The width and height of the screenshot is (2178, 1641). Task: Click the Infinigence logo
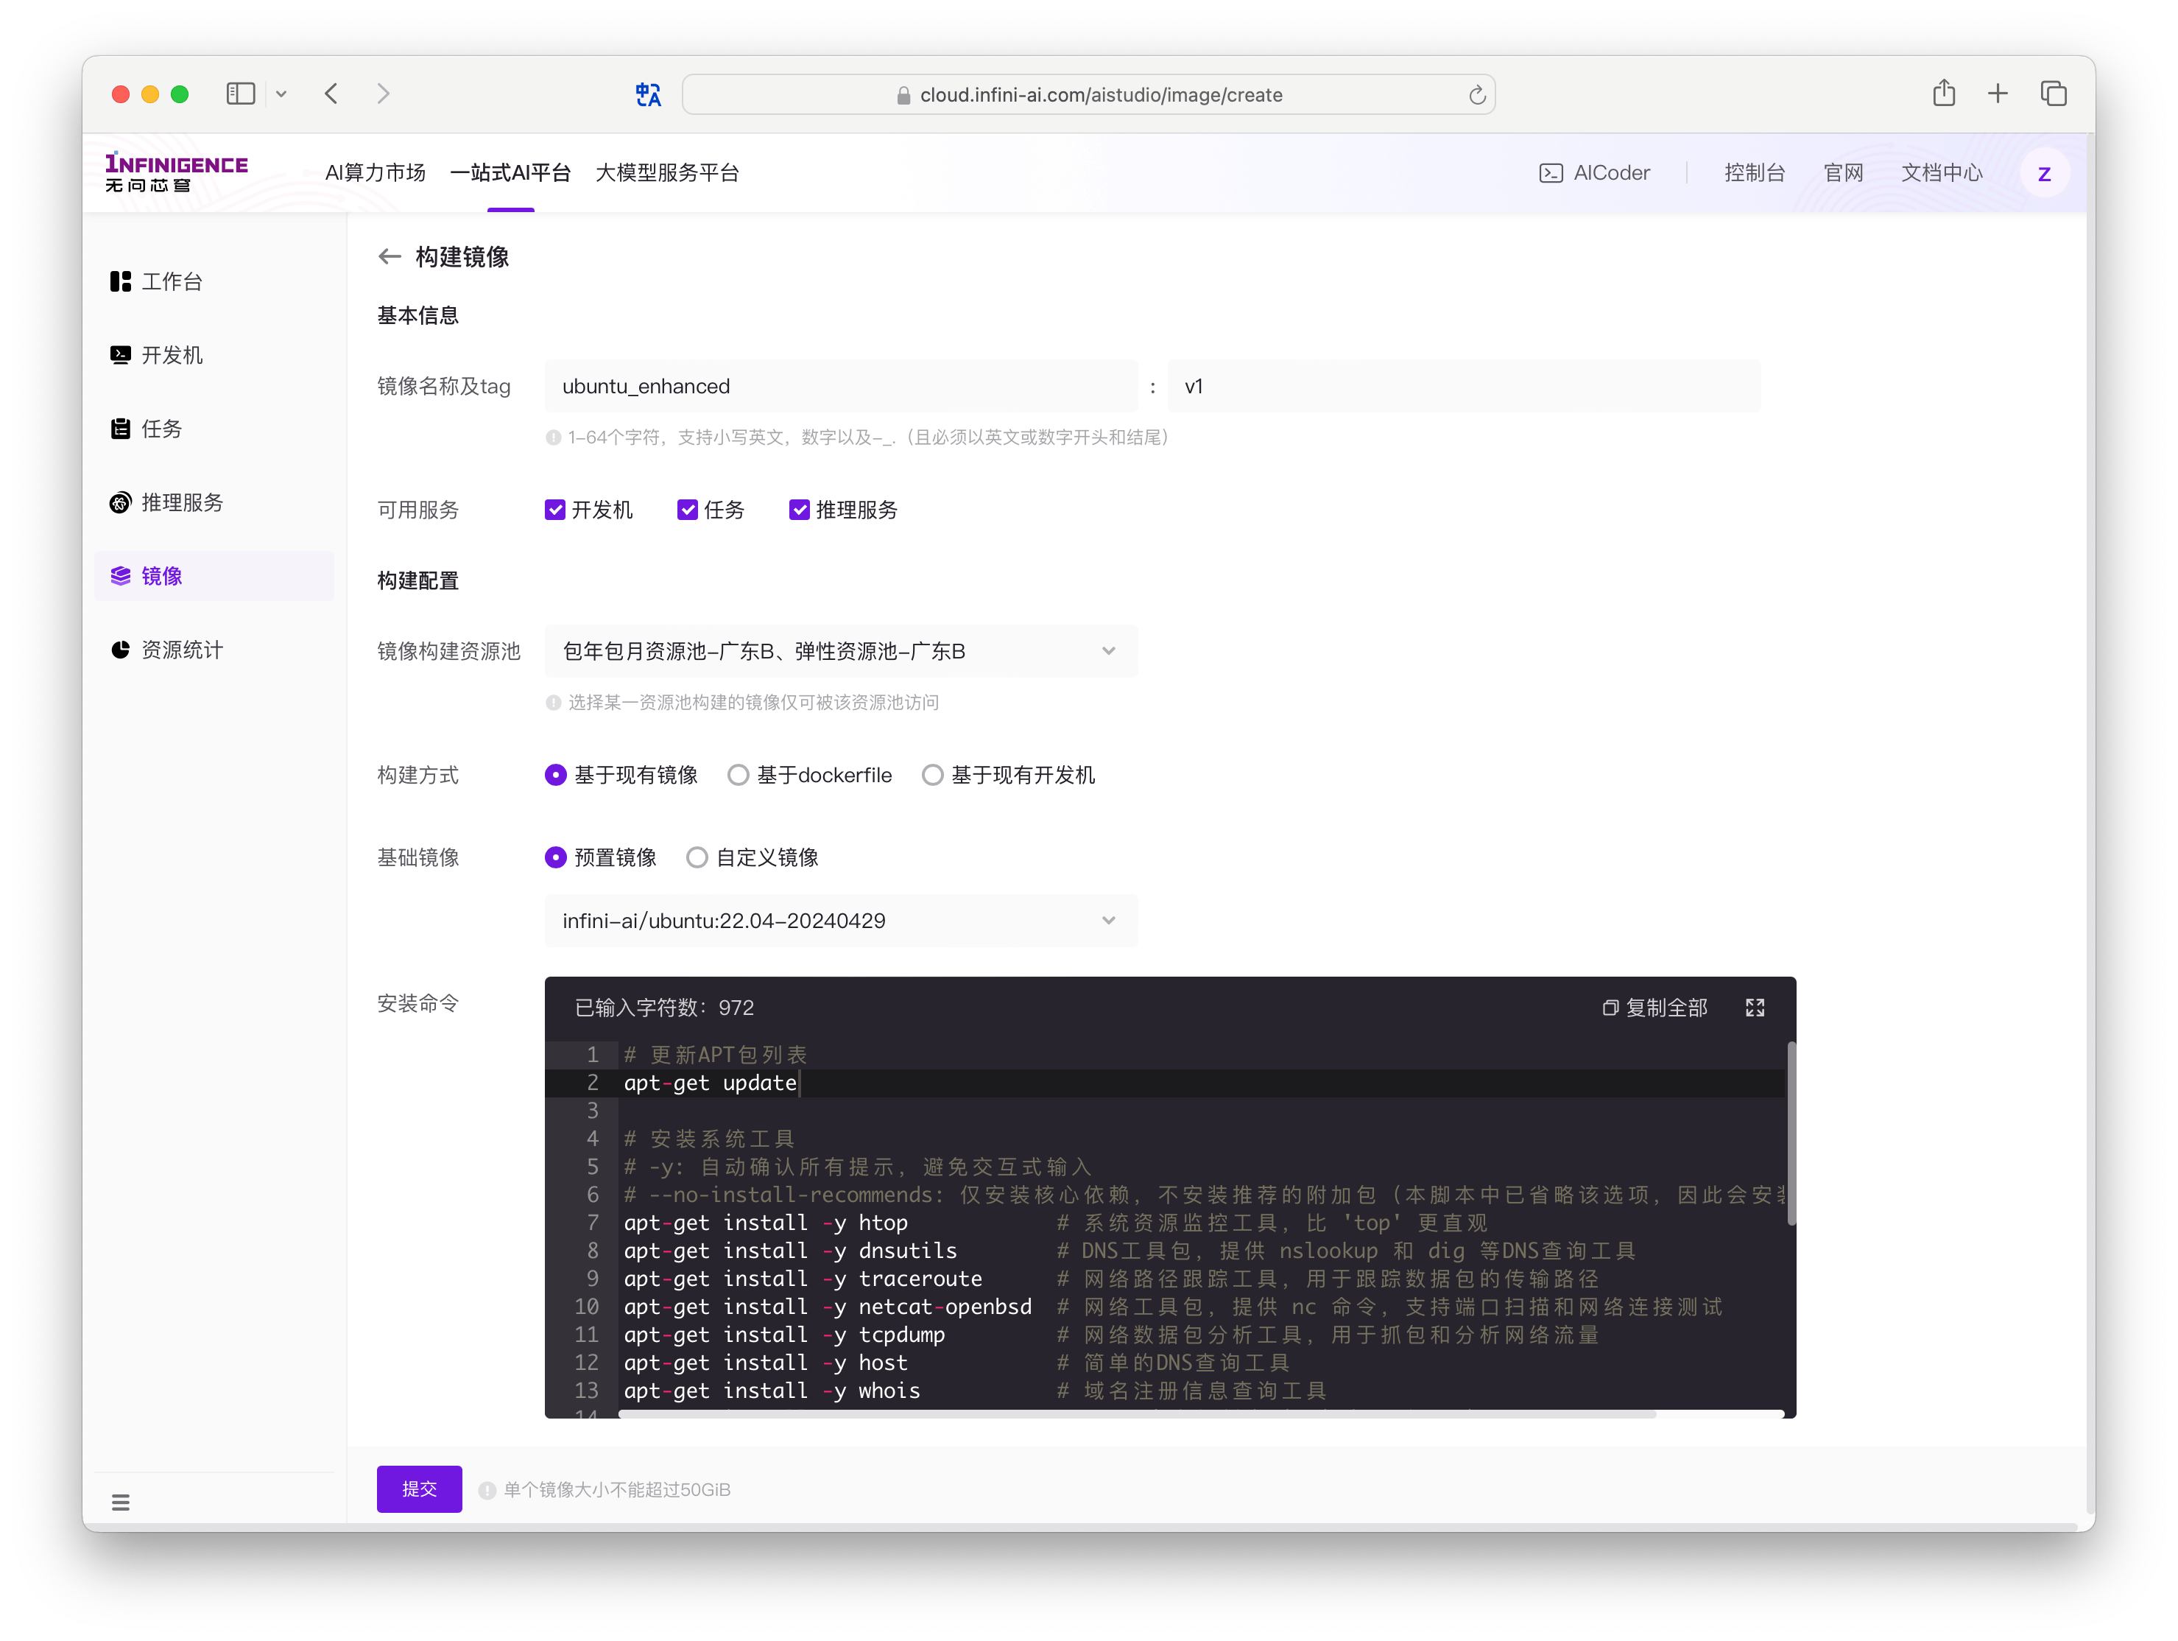click(177, 172)
